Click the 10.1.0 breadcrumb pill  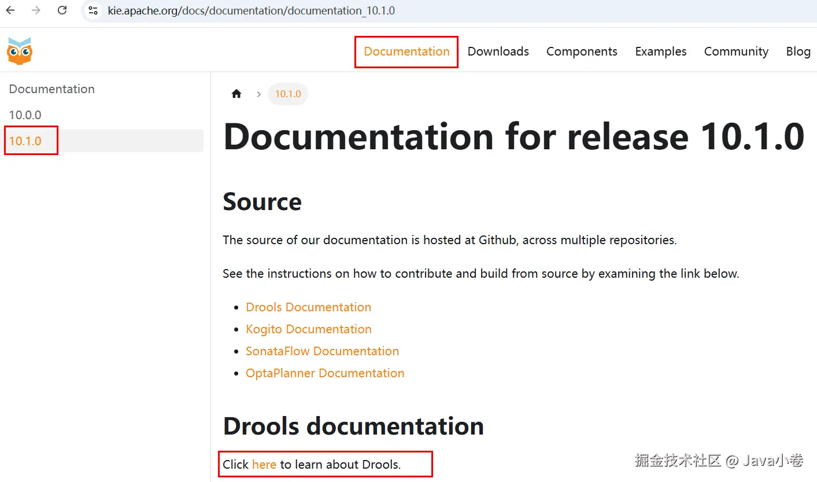(288, 94)
